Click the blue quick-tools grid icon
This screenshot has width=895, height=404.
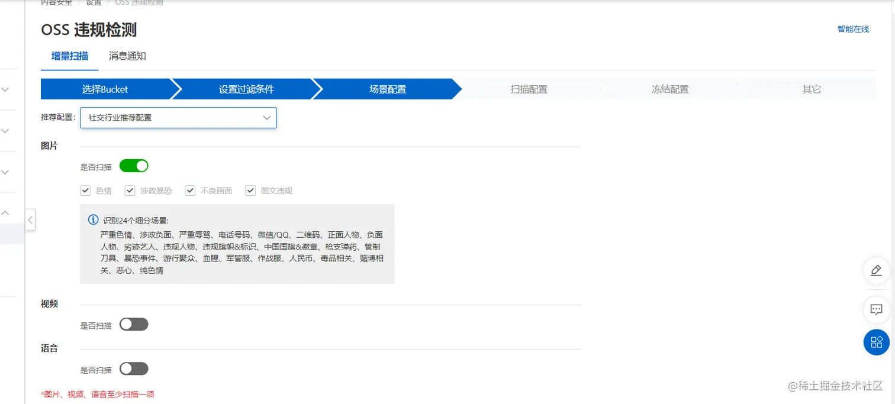[x=877, y=342]
